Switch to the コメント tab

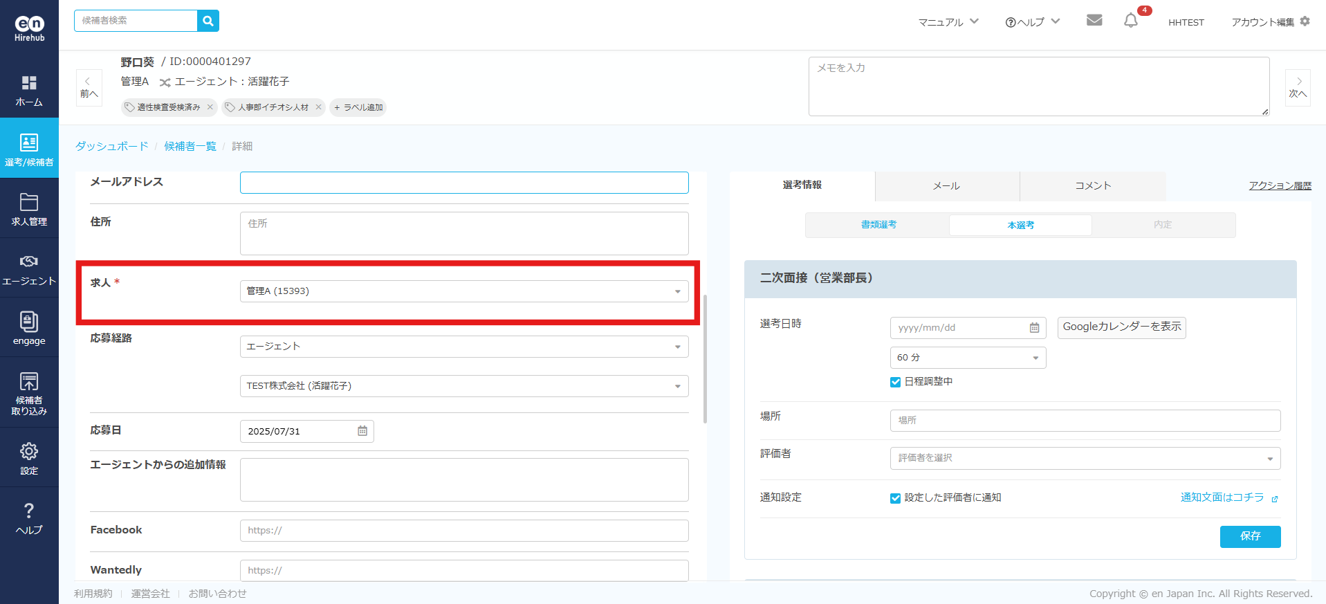coord(1092,185)
